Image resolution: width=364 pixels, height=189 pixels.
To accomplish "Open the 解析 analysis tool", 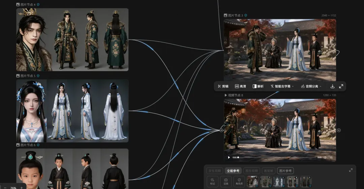I will coord(258,86).
